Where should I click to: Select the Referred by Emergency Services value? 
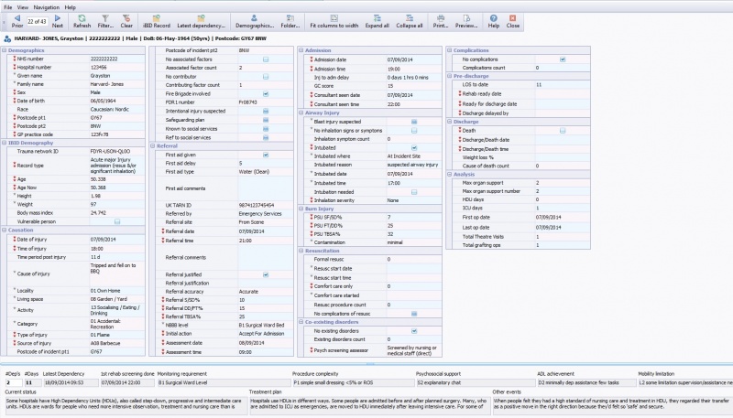[266, 214]
